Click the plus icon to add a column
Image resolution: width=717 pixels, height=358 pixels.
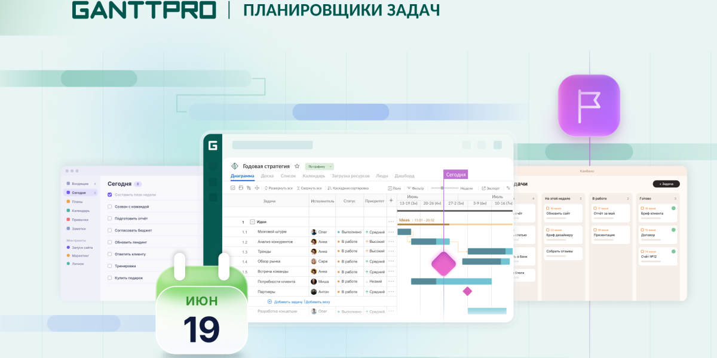pyautogui.click(x=391, y=200)
